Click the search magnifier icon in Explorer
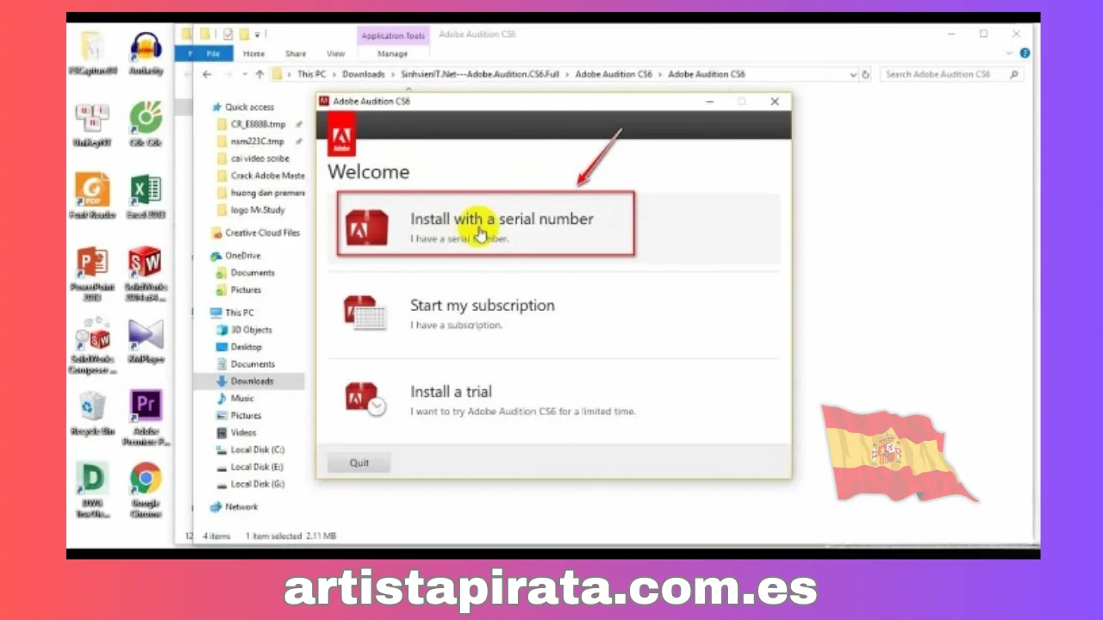The height and width of the screenshot is (620, 1103). tap(1014, 75)
